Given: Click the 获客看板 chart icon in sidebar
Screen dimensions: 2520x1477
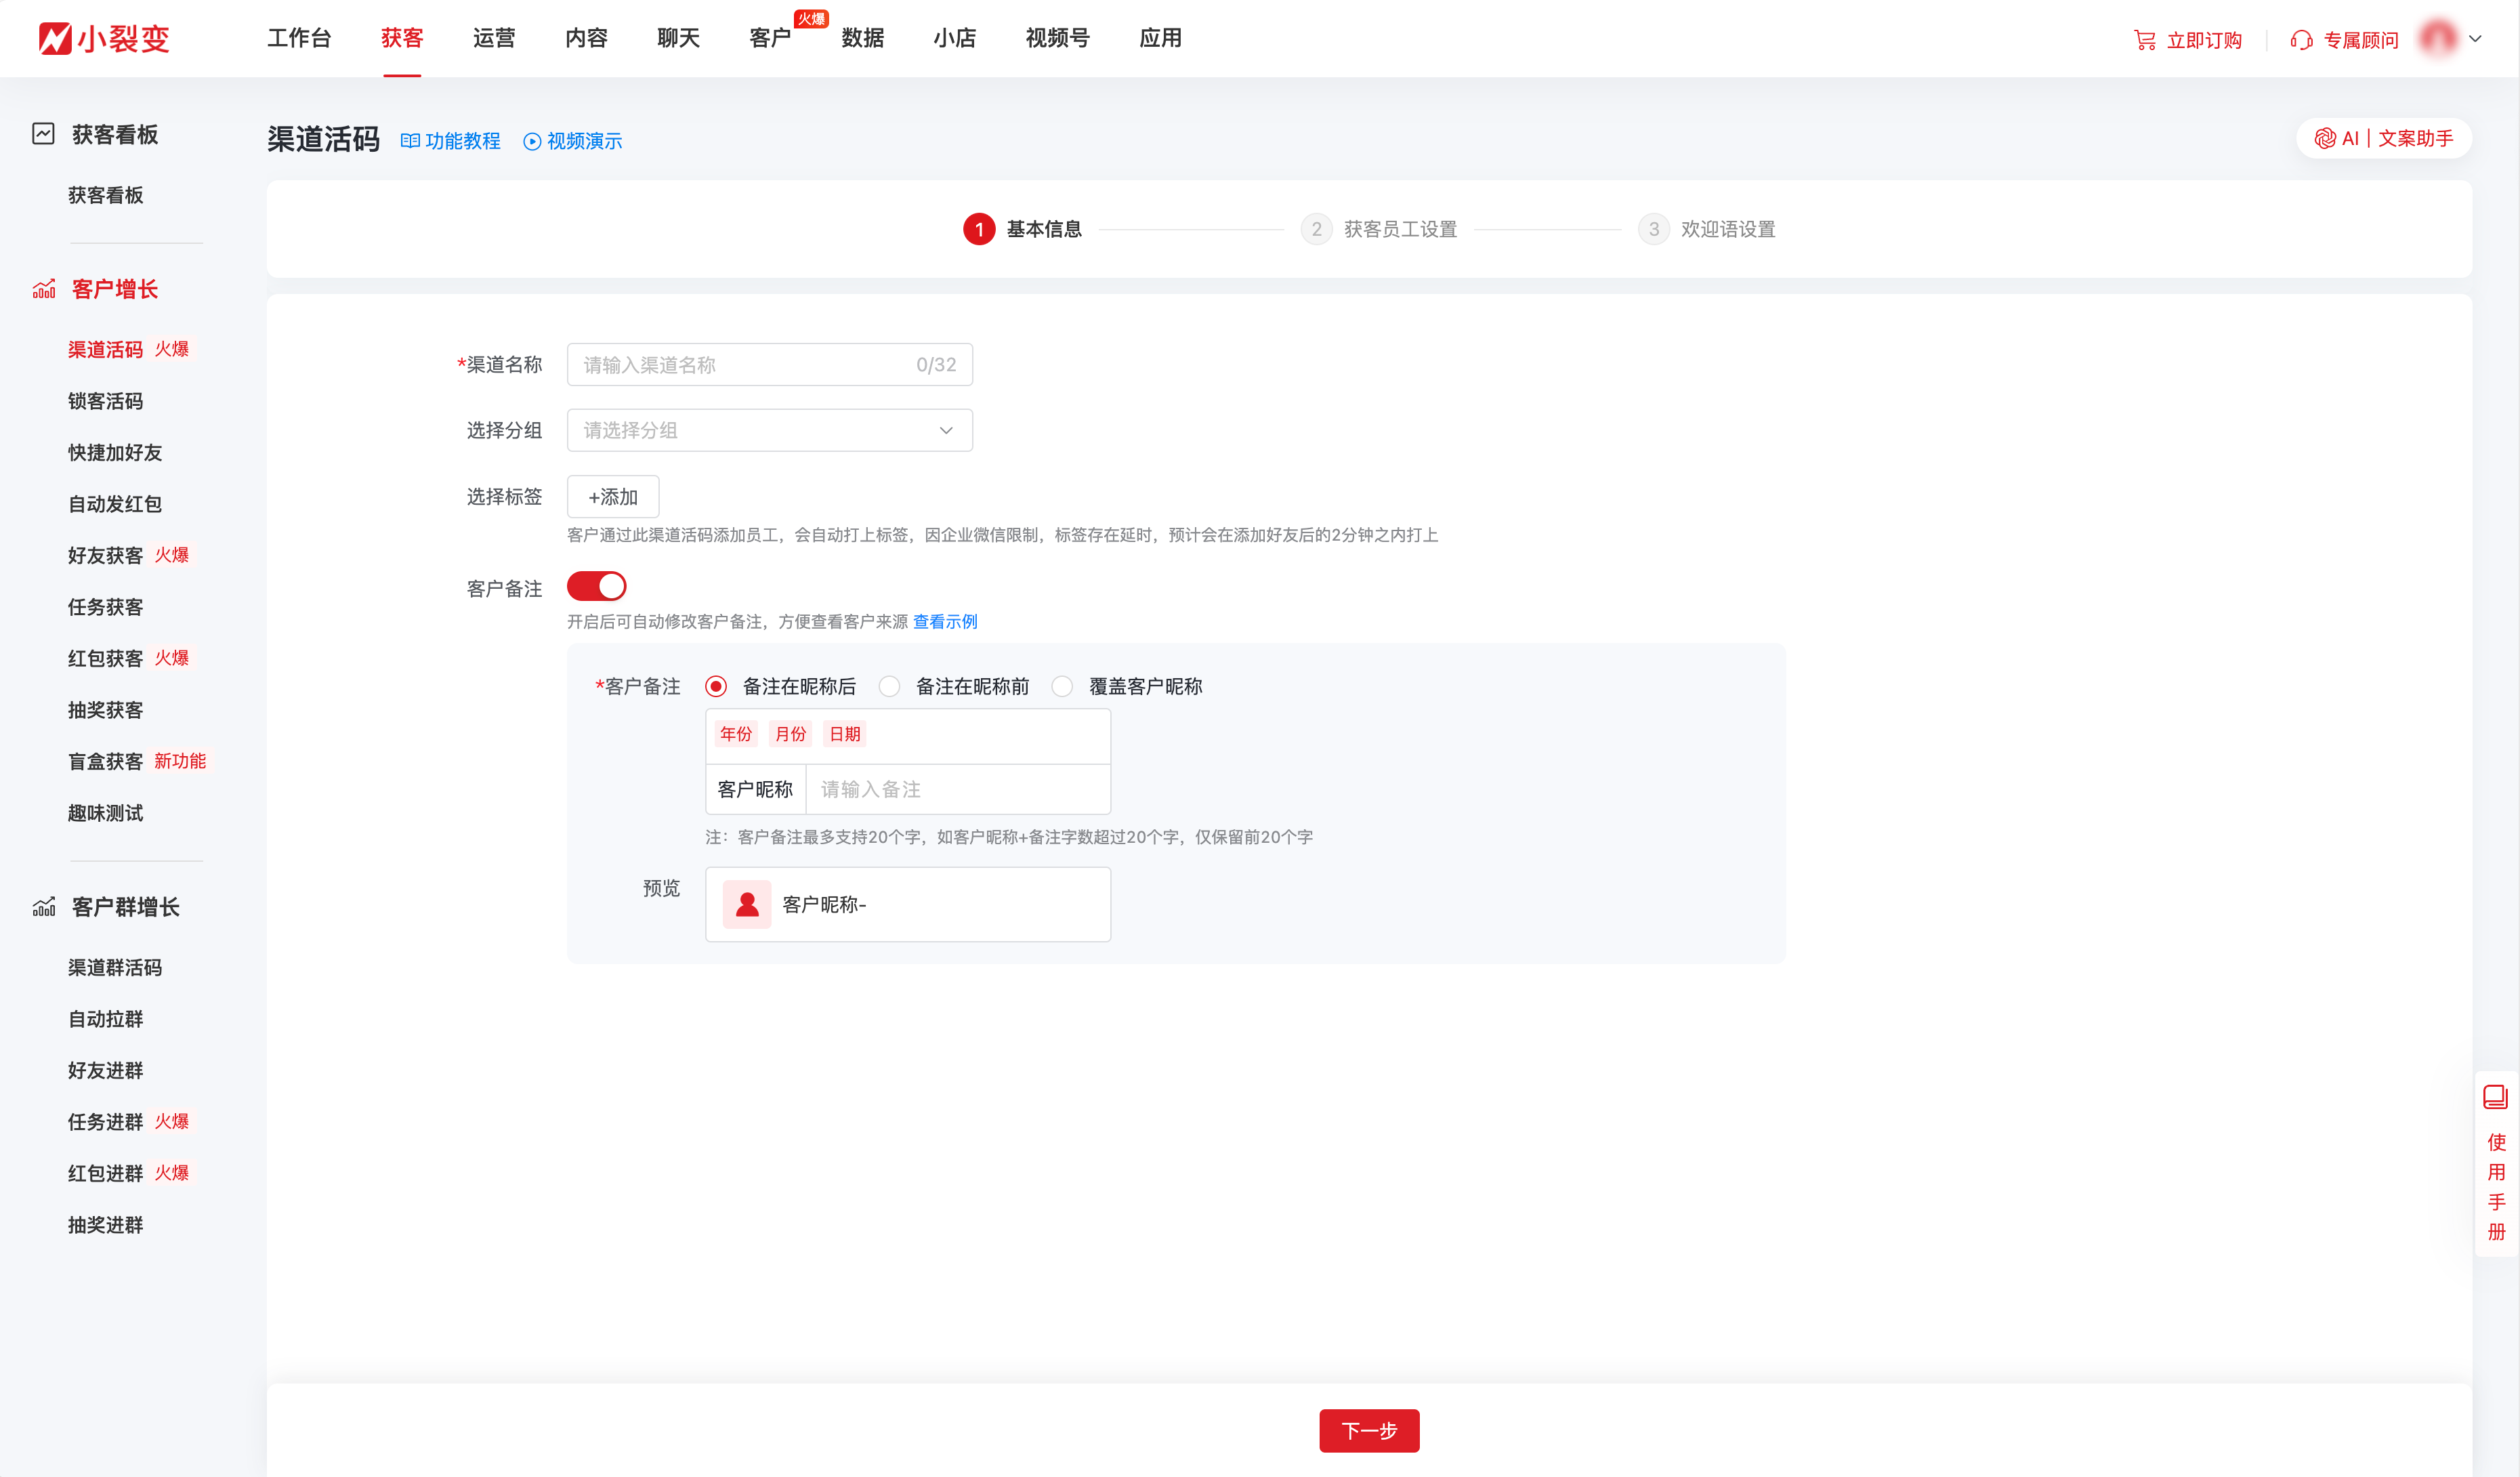Looking at the screenshot, I should pyautogui.click(x=43, y=134).
